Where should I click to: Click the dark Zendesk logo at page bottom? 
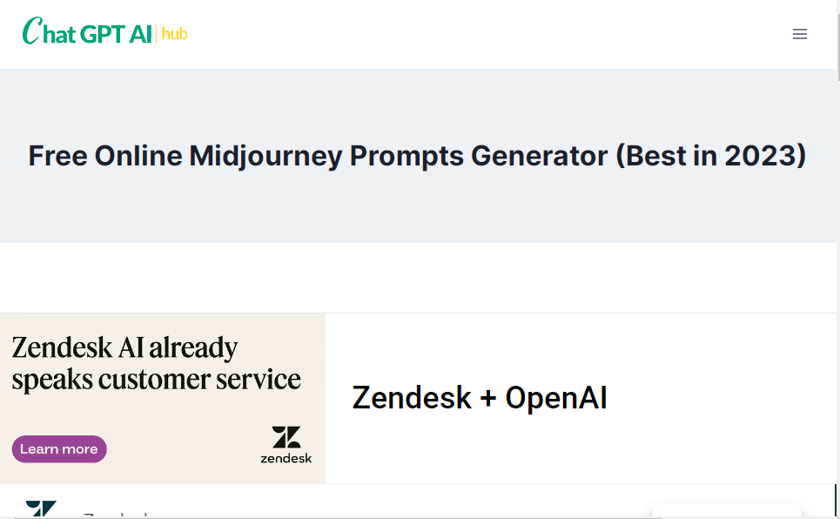(x=41, y=509)
